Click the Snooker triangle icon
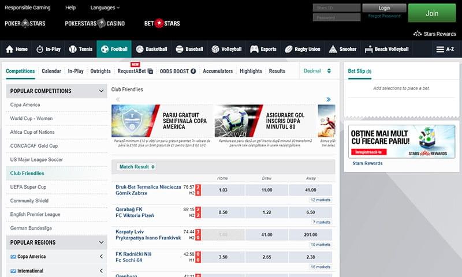The image size is (462, 277). coord(333,49)
